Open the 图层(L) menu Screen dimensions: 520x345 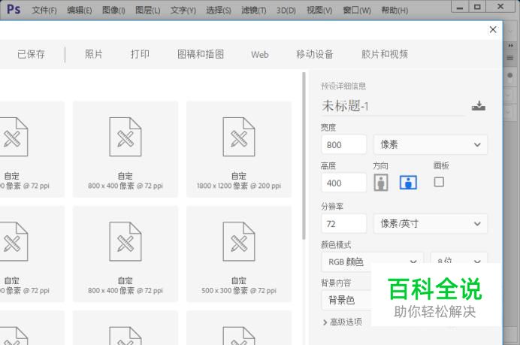click(148, 11)
